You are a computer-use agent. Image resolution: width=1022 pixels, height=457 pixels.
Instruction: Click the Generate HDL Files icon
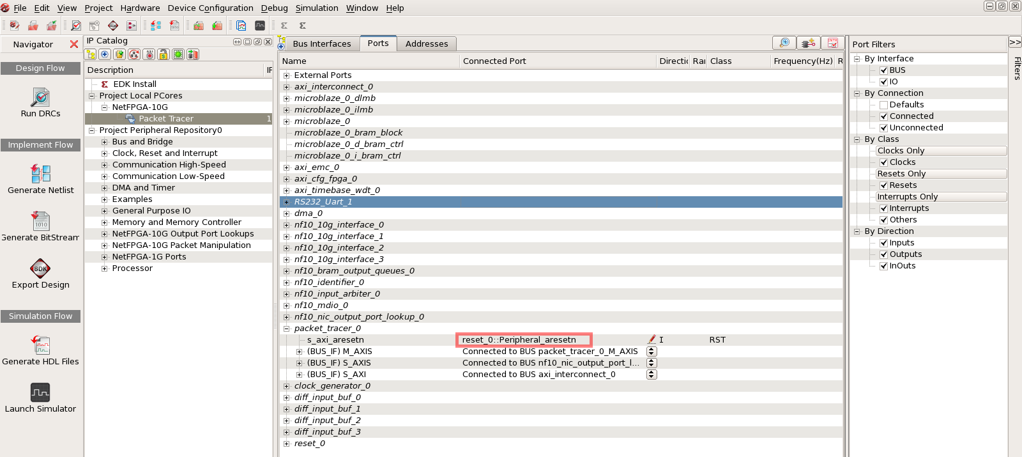click(40, 345)
